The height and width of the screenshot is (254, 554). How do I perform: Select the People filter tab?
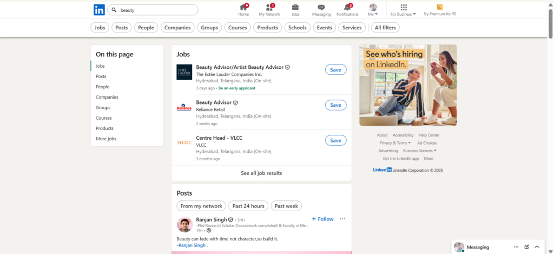coord(146,28)
